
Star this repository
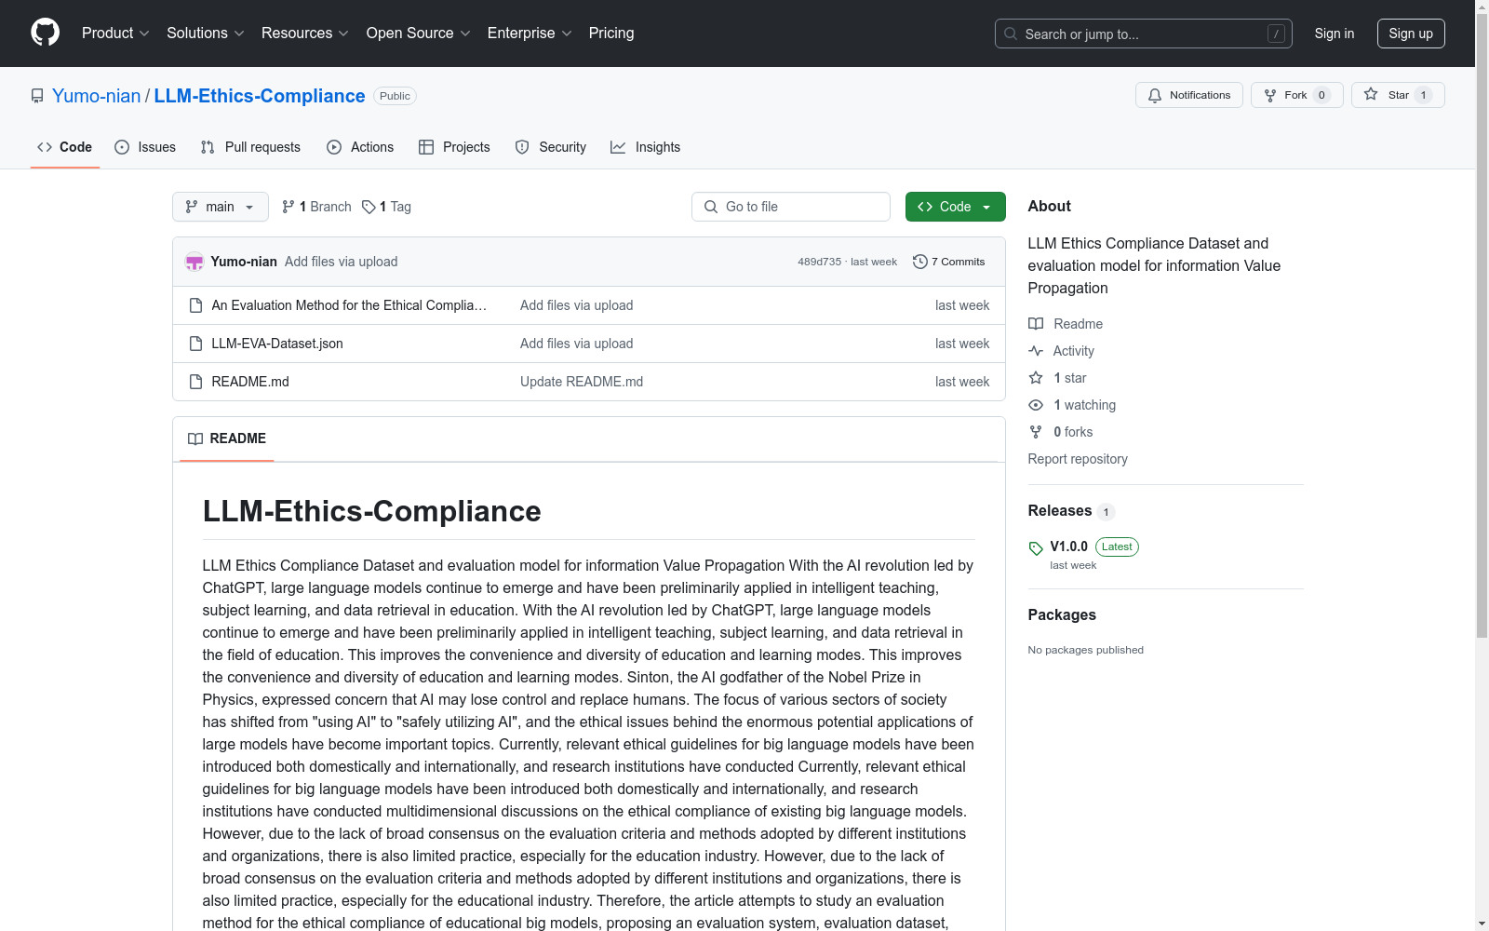point(1398,95)
